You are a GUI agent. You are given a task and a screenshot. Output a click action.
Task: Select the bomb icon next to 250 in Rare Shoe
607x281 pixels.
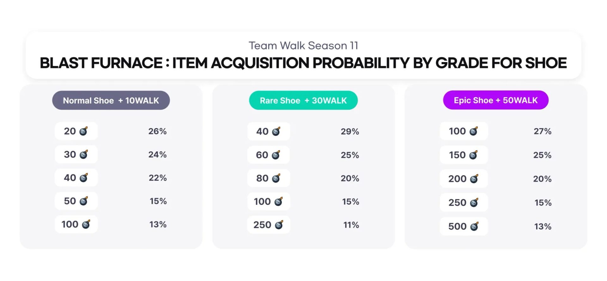[279, 225]
